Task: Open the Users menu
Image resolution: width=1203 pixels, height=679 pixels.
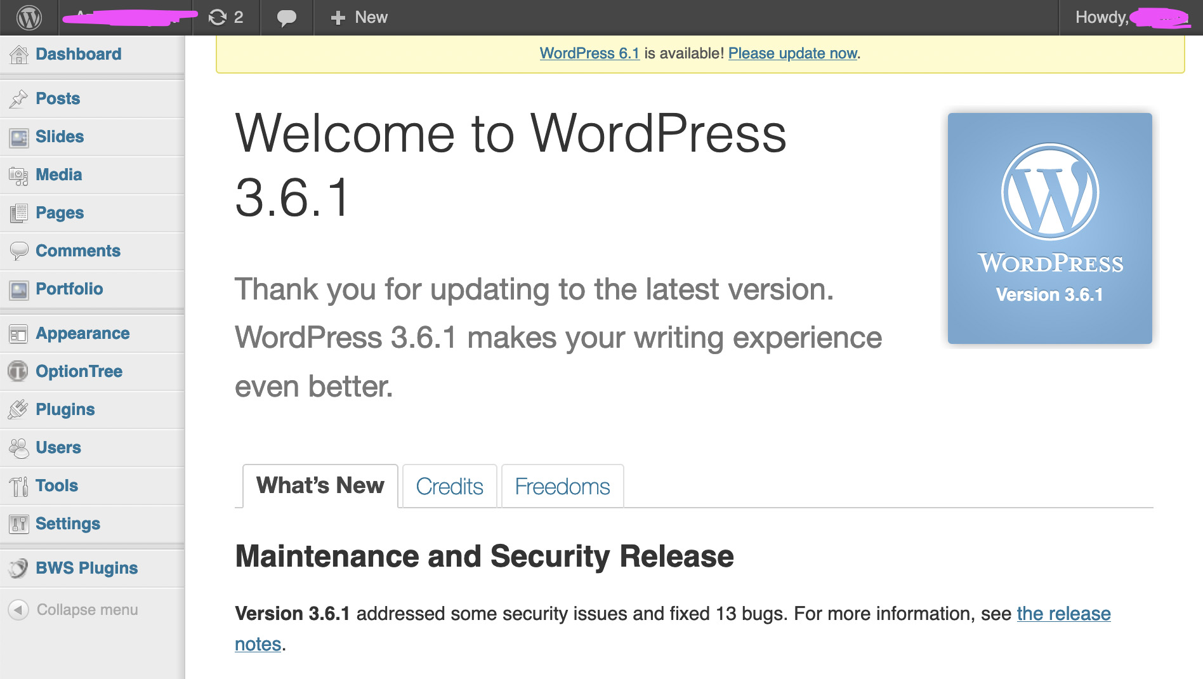Action: [x=58, y=447]
